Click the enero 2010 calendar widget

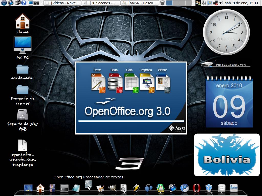(x=229, y=102)
